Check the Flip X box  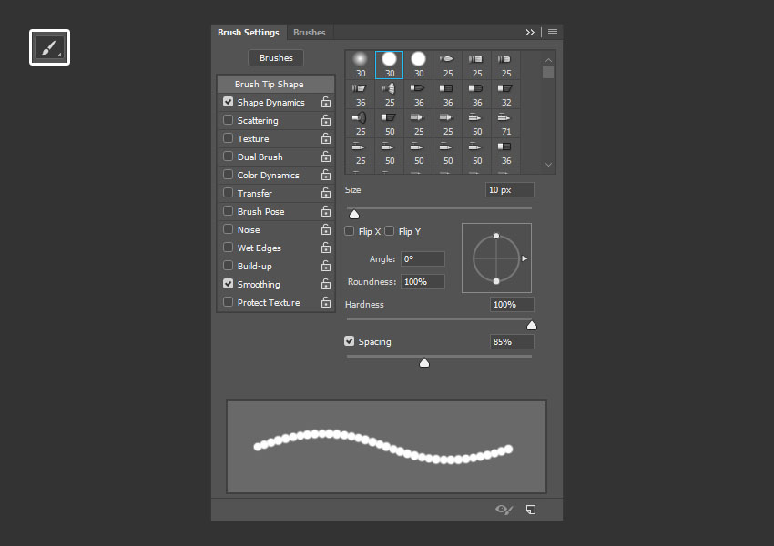[350, 231]
